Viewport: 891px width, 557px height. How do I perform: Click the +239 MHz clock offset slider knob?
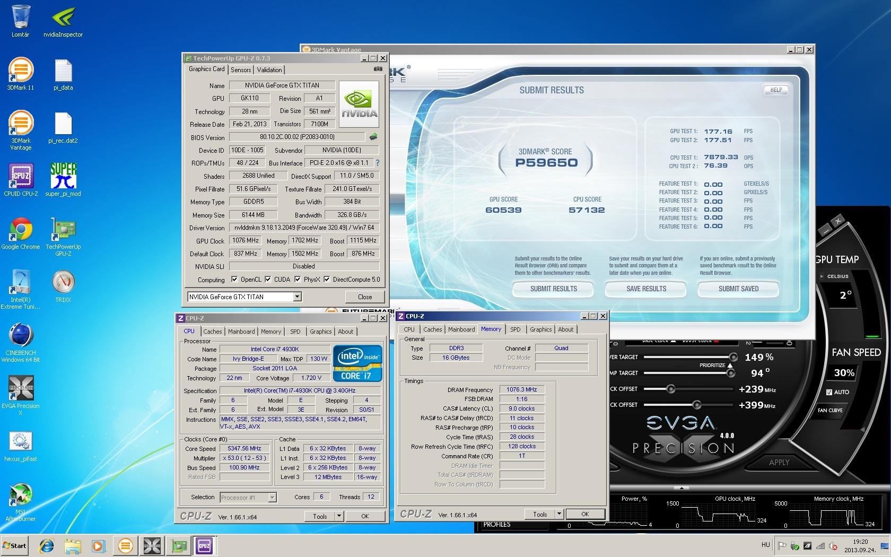click(670, 389)
